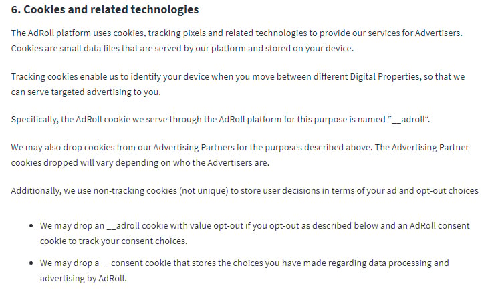Click the words "Advertising Partners" in the text
Image resolution: width=494 pixels, height=294 pixels.
(x=194, y=147)
